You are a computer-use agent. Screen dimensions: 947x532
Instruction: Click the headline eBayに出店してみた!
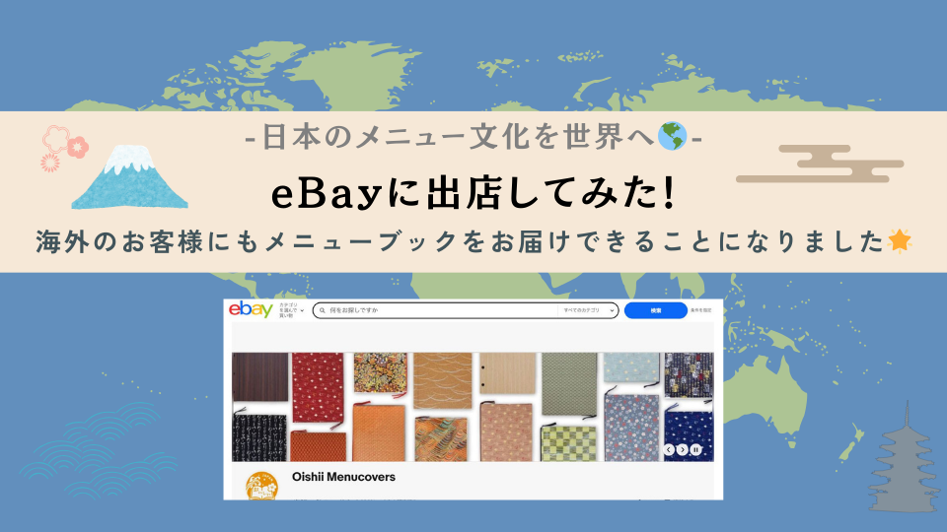pyautogui.click(x=473, y=194)
